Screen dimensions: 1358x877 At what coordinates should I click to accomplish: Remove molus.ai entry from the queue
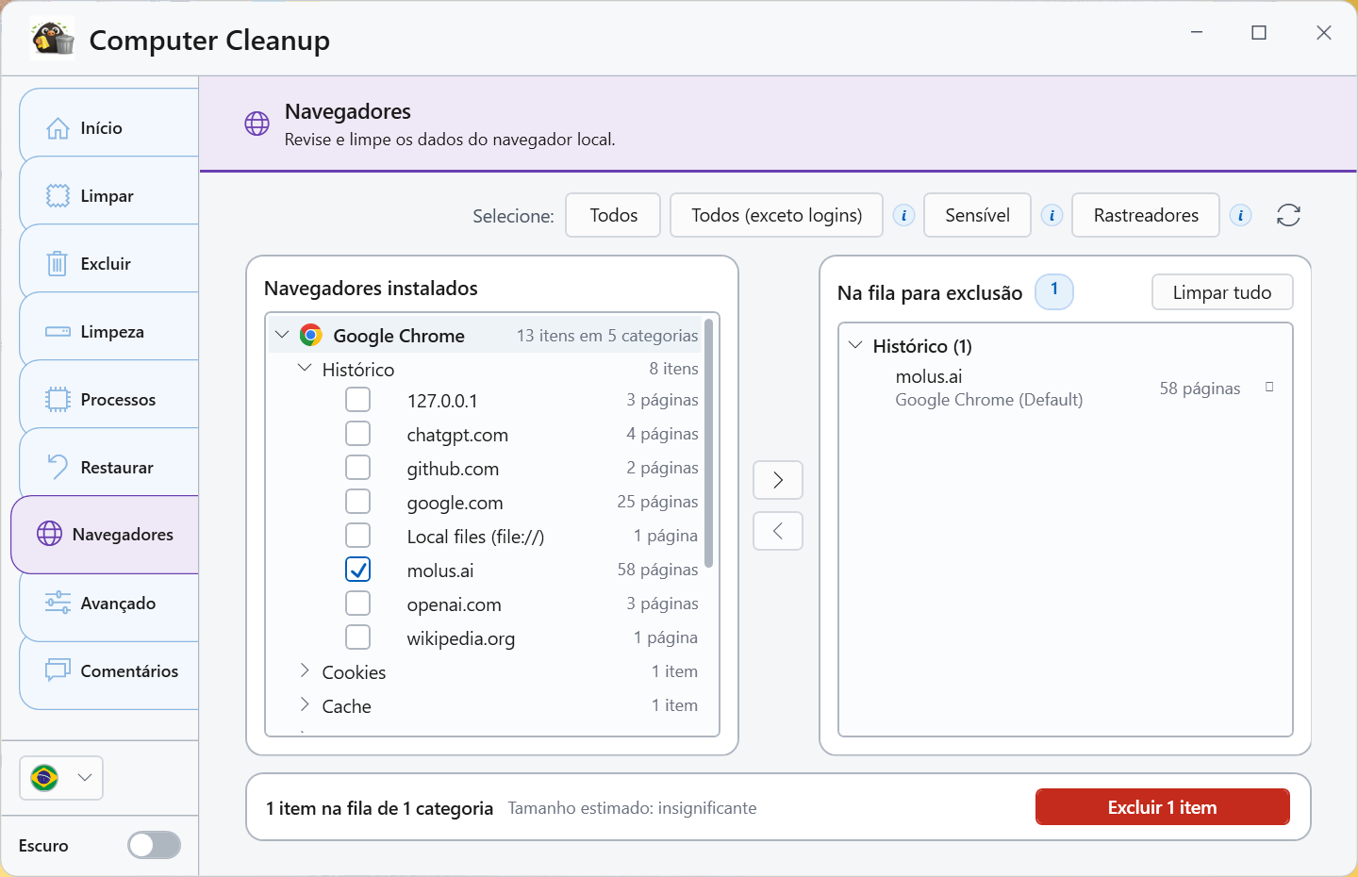click(x=1269, y=387)
